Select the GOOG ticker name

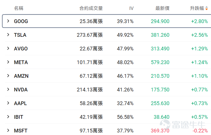pos(21,21)
